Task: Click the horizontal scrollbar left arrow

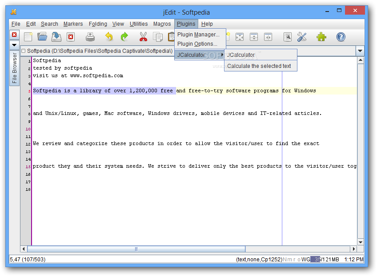Action: 24,249
